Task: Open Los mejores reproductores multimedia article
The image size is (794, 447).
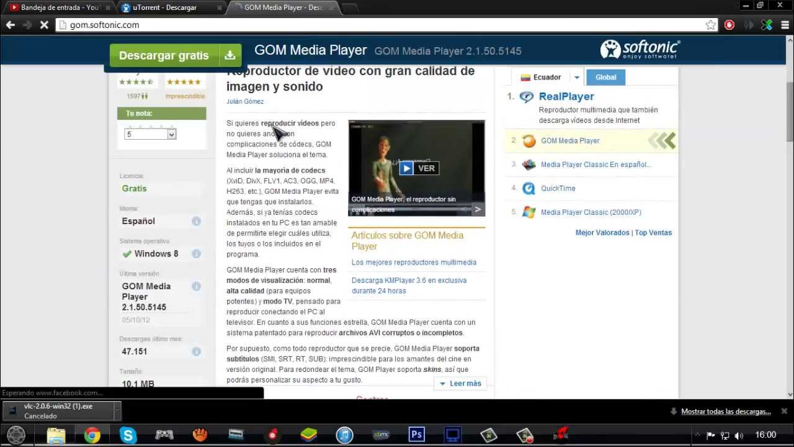Action: (x=414, y=263)
